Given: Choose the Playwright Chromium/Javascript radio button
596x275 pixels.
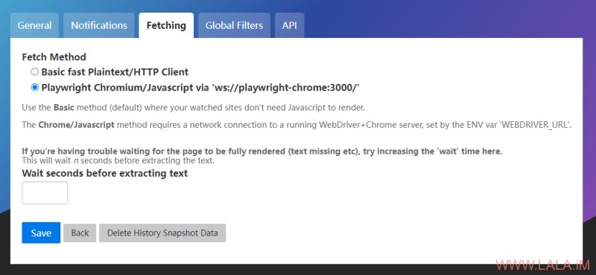Looking at the screenshot, I should coord(35,88).
